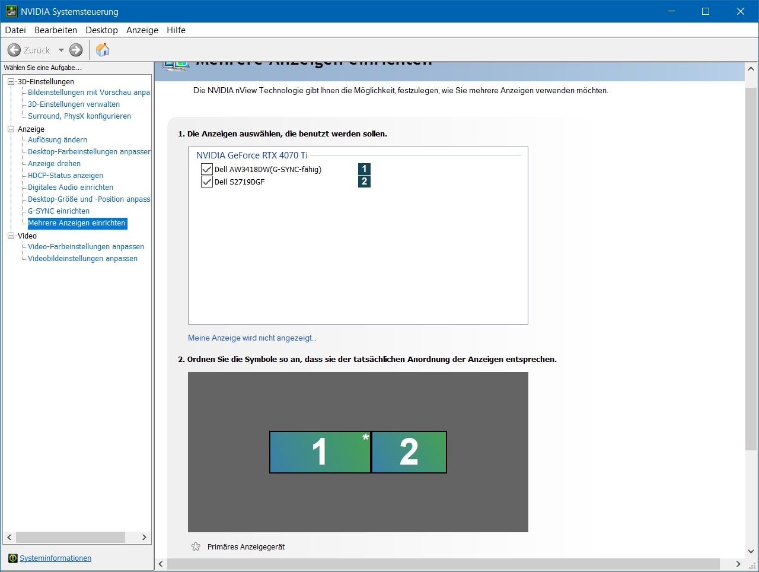Open the Anzeige menu
Viewport: 759px width, 572px height.
142,30
